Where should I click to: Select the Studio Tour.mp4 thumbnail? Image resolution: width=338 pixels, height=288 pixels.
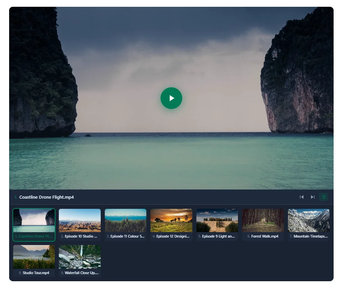[34, 261]
